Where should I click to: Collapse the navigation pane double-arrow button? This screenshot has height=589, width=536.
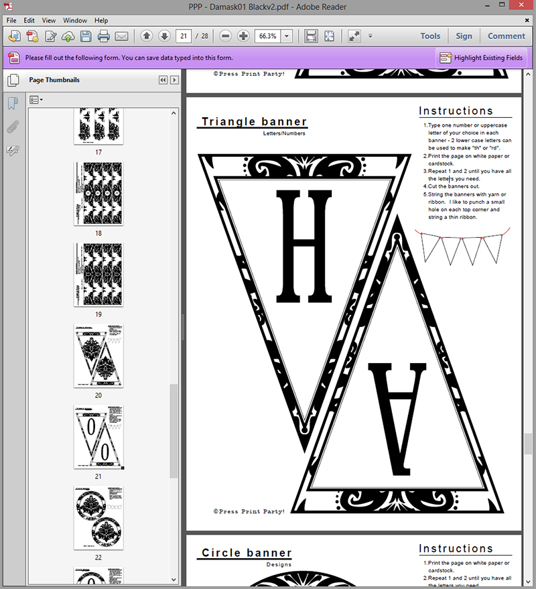pos(163,80)
